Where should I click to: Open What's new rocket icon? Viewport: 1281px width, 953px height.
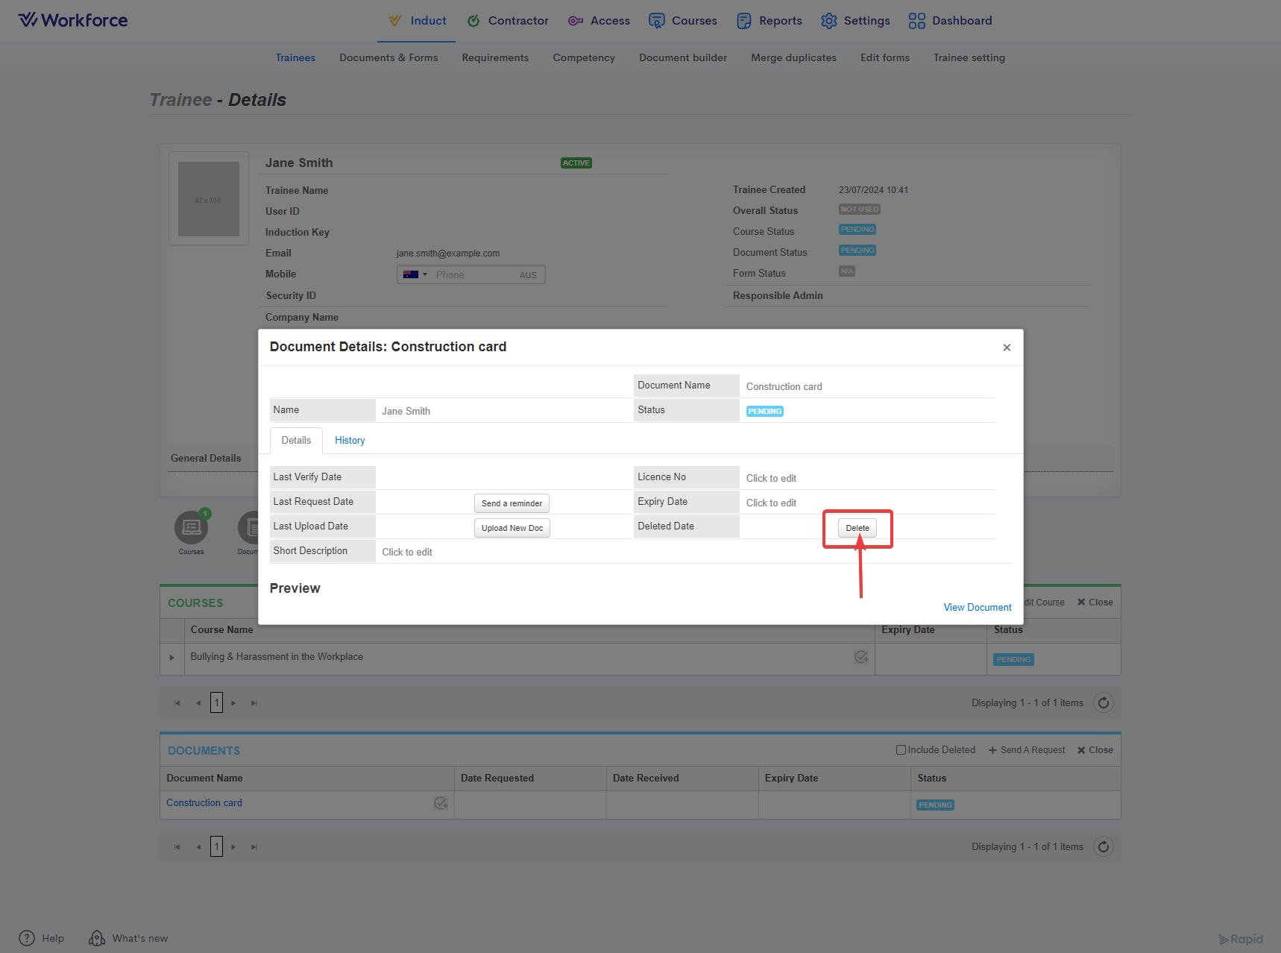(x=97, y=938)
